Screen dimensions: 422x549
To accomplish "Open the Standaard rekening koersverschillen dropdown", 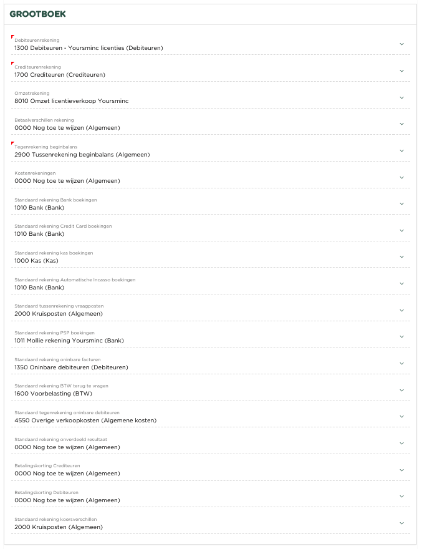I will coord(401,523).
